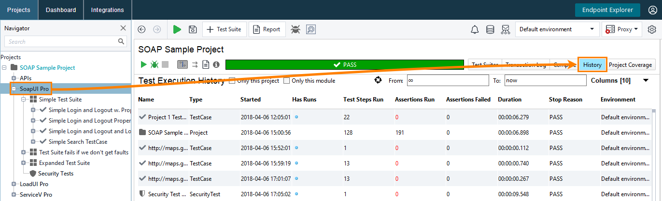662x201 pixels.
Task: Click the small green bug debug icon
Action: [155, 64]
